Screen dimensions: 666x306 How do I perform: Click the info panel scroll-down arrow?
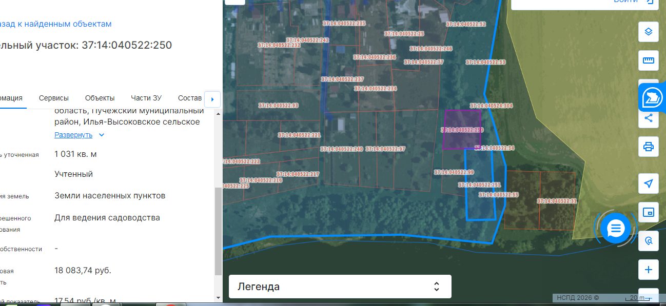point(218,297)
